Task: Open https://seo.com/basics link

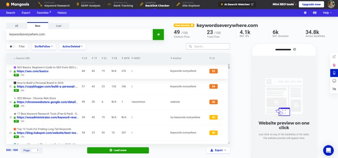Action: pyautogui.click(x=32, y=71)
